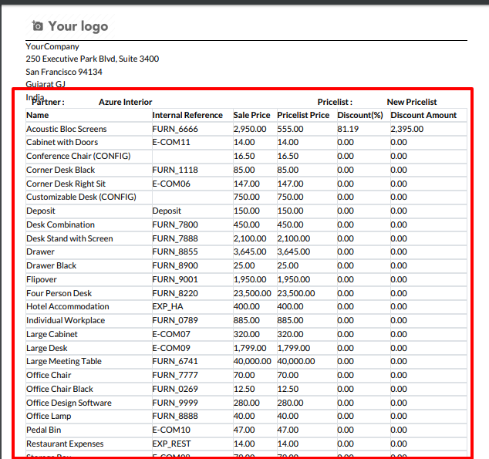Click reference 'E-COM10'
The height and width of the screenshot is (459, 489).
[x=171, y=430]
